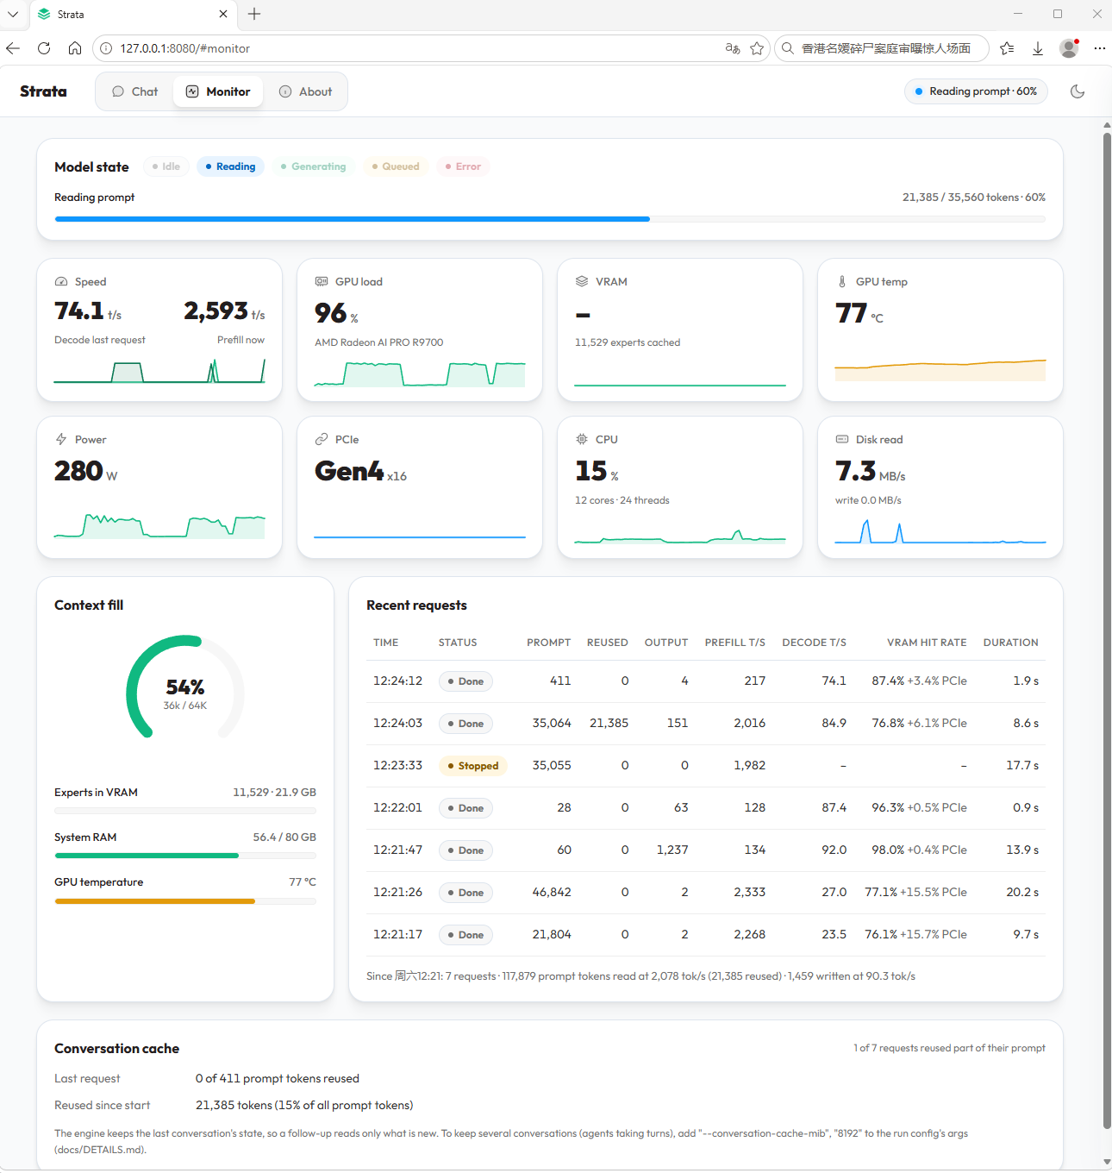
Task: Click the VRAM layers icon
Action: click(582, 282)
